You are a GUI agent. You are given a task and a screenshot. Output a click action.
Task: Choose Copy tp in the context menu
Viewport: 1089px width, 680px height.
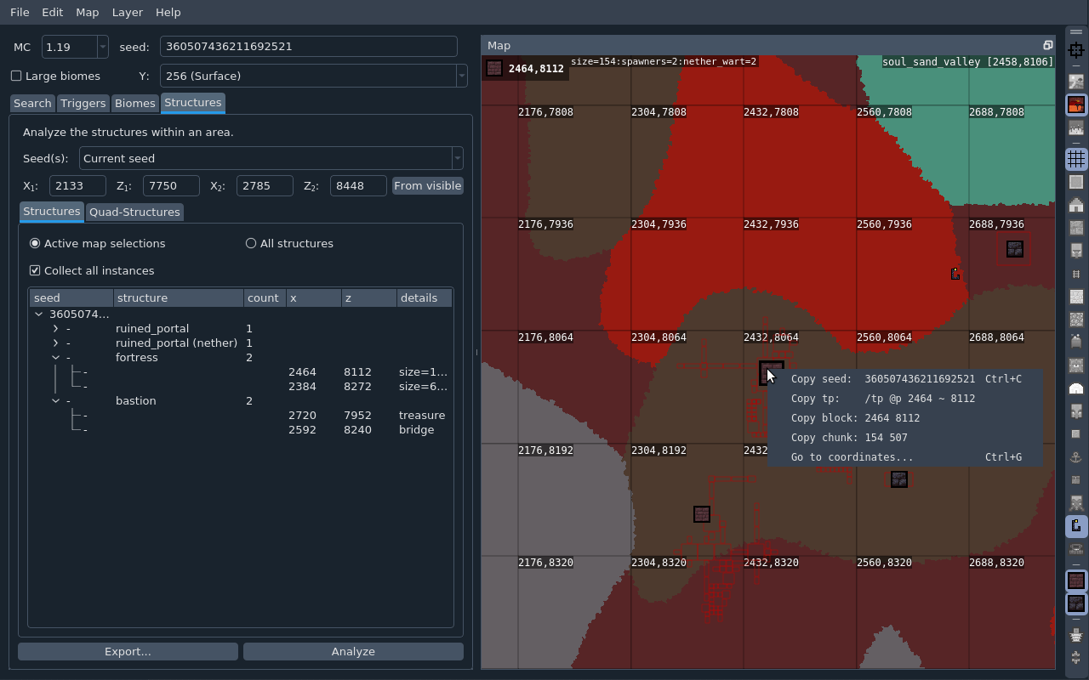tap(905, 399)
